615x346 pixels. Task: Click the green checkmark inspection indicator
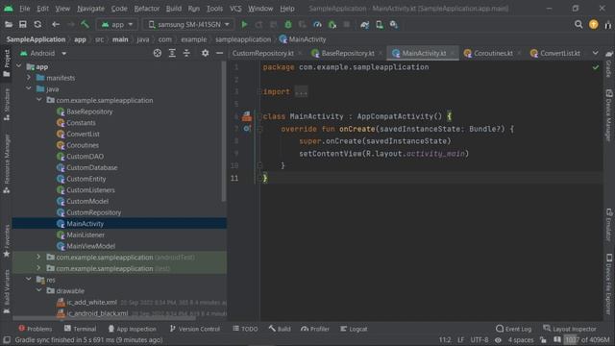[596, 67]
